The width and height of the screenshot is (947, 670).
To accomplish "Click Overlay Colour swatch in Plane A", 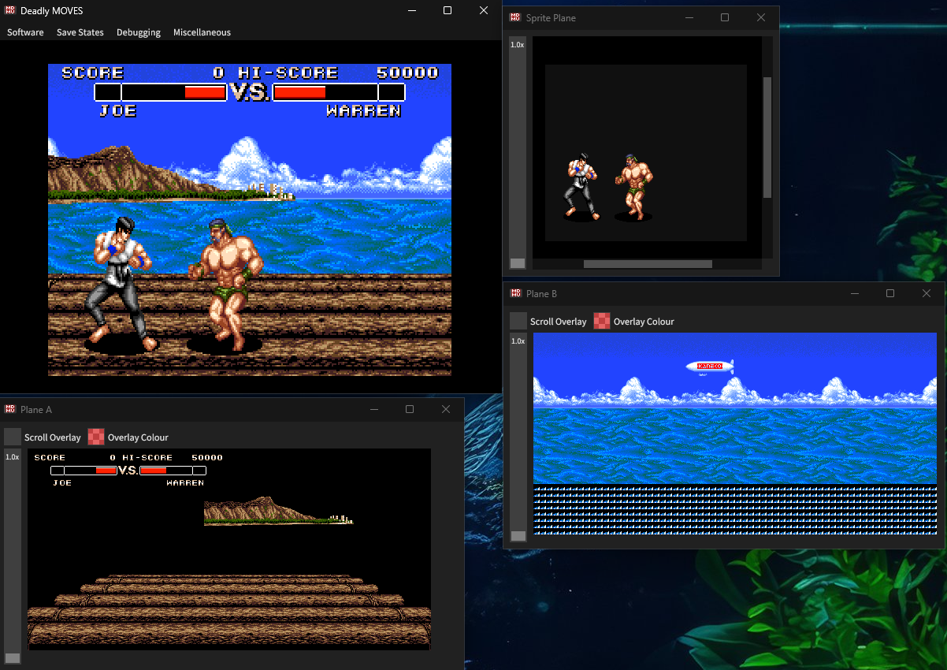I will [96, 437].
